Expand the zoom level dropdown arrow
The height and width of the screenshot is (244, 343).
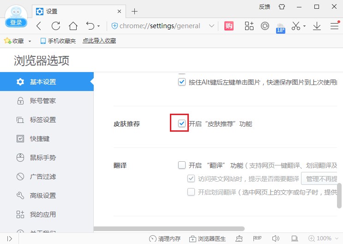coord(337,238)
